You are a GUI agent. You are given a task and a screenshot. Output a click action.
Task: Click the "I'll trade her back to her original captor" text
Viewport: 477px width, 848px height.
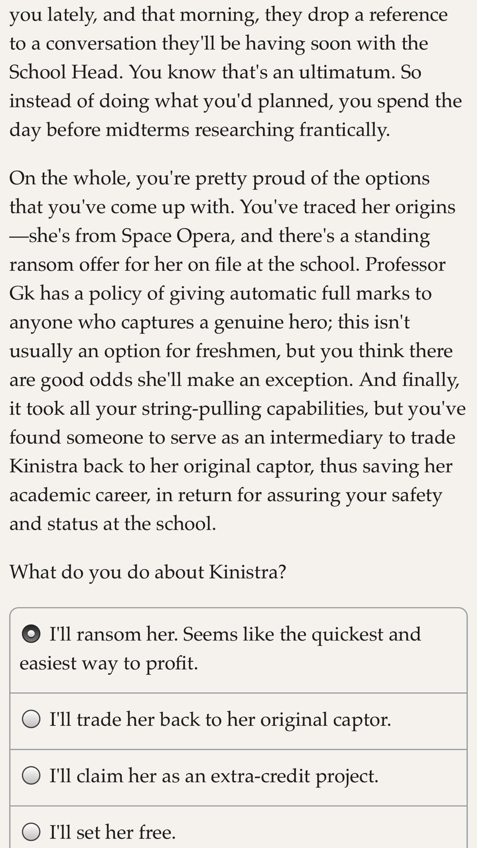[x=220, y=720]
